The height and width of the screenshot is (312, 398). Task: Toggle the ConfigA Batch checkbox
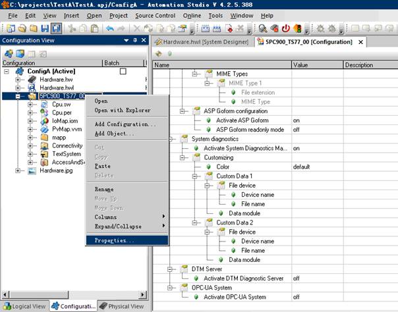123,71
